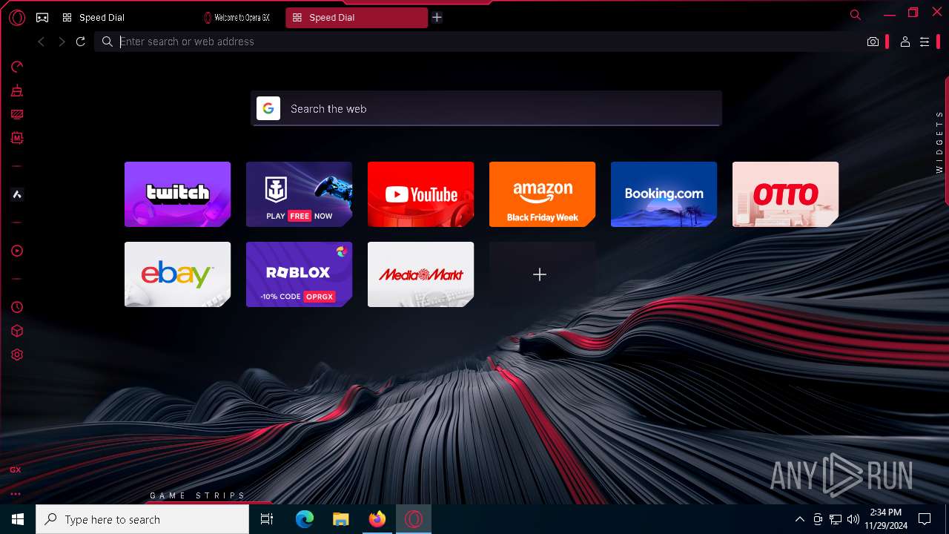
Task: Open the Roblox OPRGX code tile
Action: pos(299,274)
